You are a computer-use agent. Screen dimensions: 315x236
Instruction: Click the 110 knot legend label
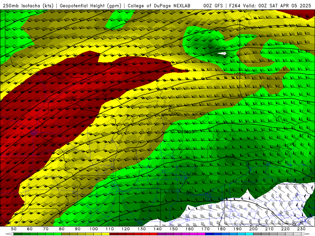pos(109,229)
